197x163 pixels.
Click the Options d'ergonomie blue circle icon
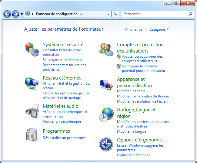pyautogui.click(x=106, y=144)
